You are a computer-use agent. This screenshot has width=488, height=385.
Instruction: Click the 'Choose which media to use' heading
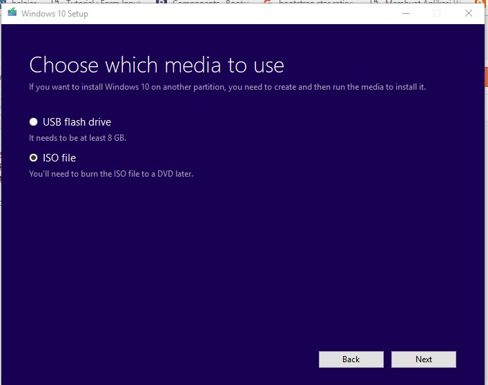pyautogui.click(x=157, y=66)
